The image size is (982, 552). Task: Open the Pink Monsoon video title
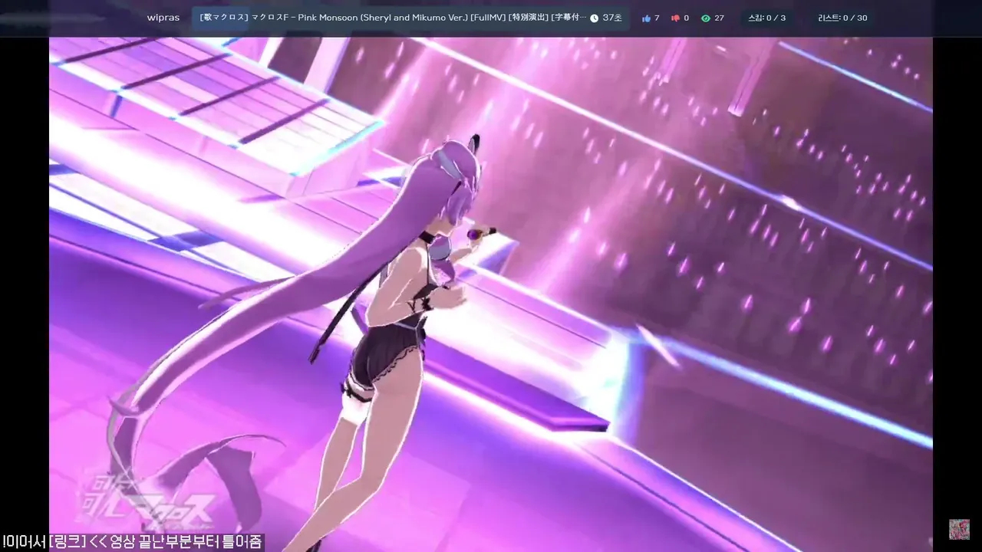393,18
